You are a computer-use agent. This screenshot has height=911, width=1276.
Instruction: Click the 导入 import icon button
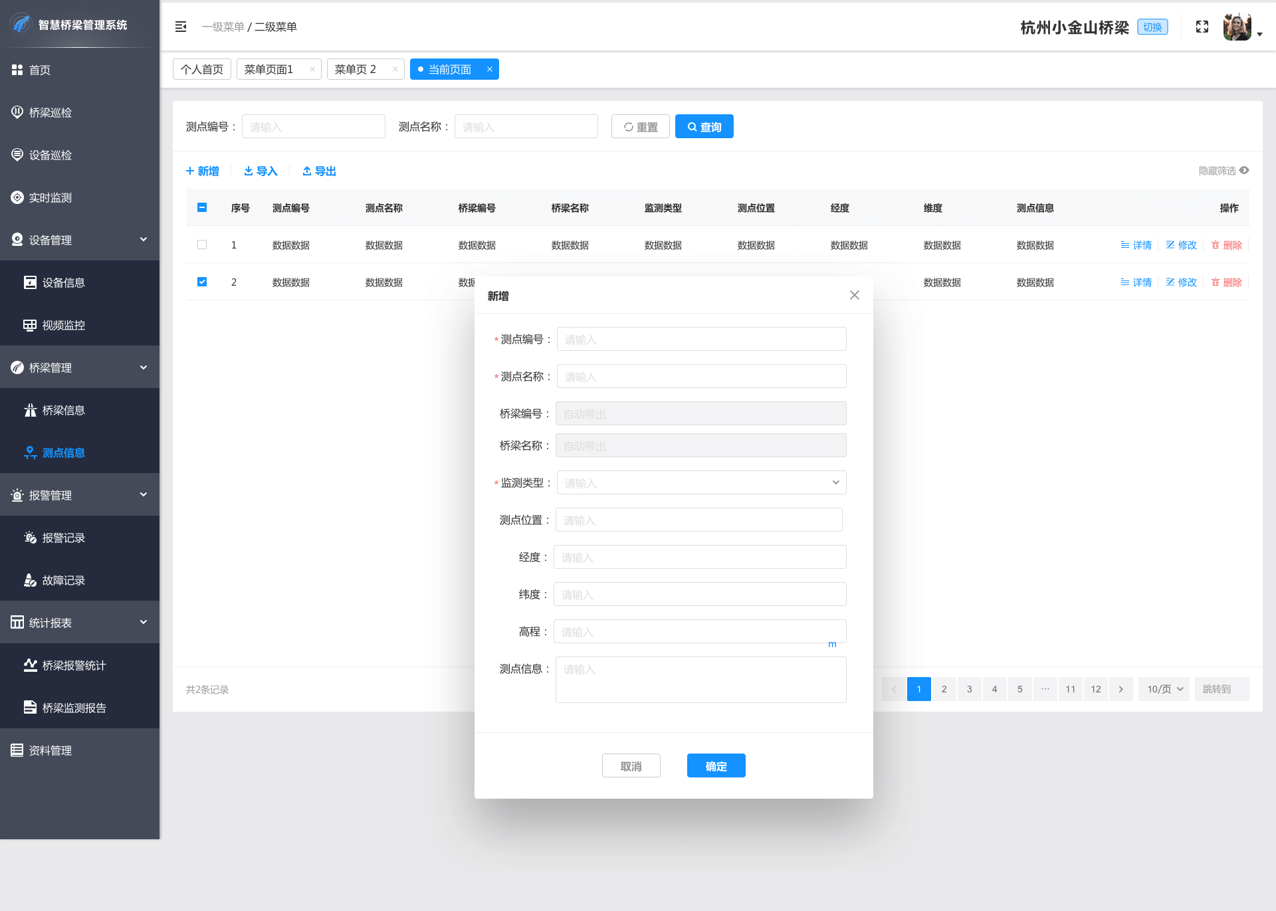coord(261,171)
